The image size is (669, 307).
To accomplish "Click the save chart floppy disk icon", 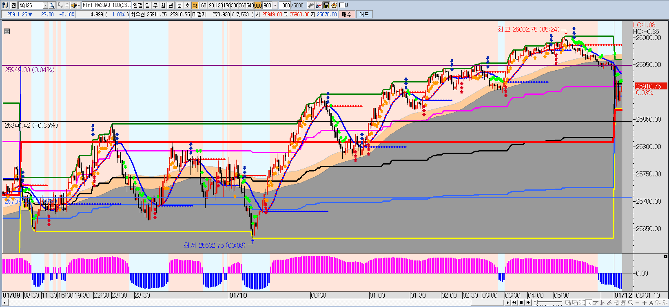I will [326, 5].
